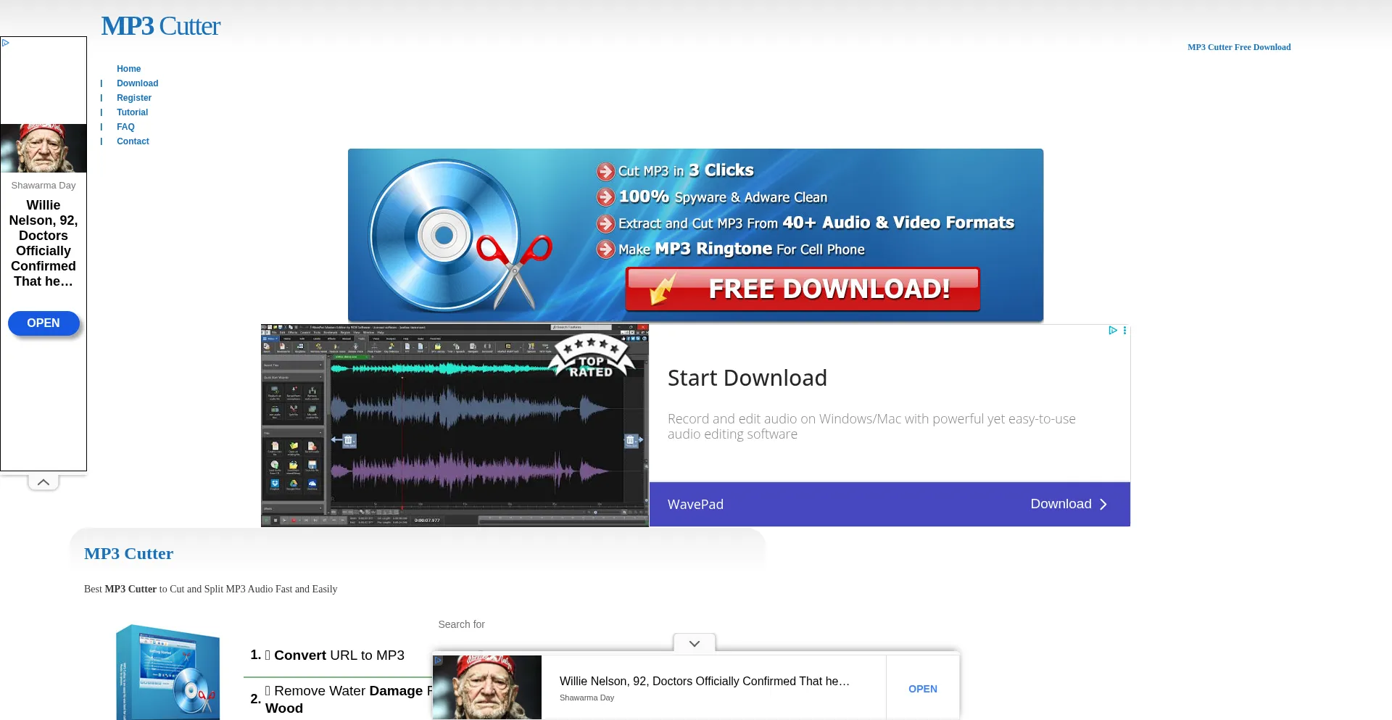
Task: Click the MP3 Cutter section heading
Action: (128, 553)
